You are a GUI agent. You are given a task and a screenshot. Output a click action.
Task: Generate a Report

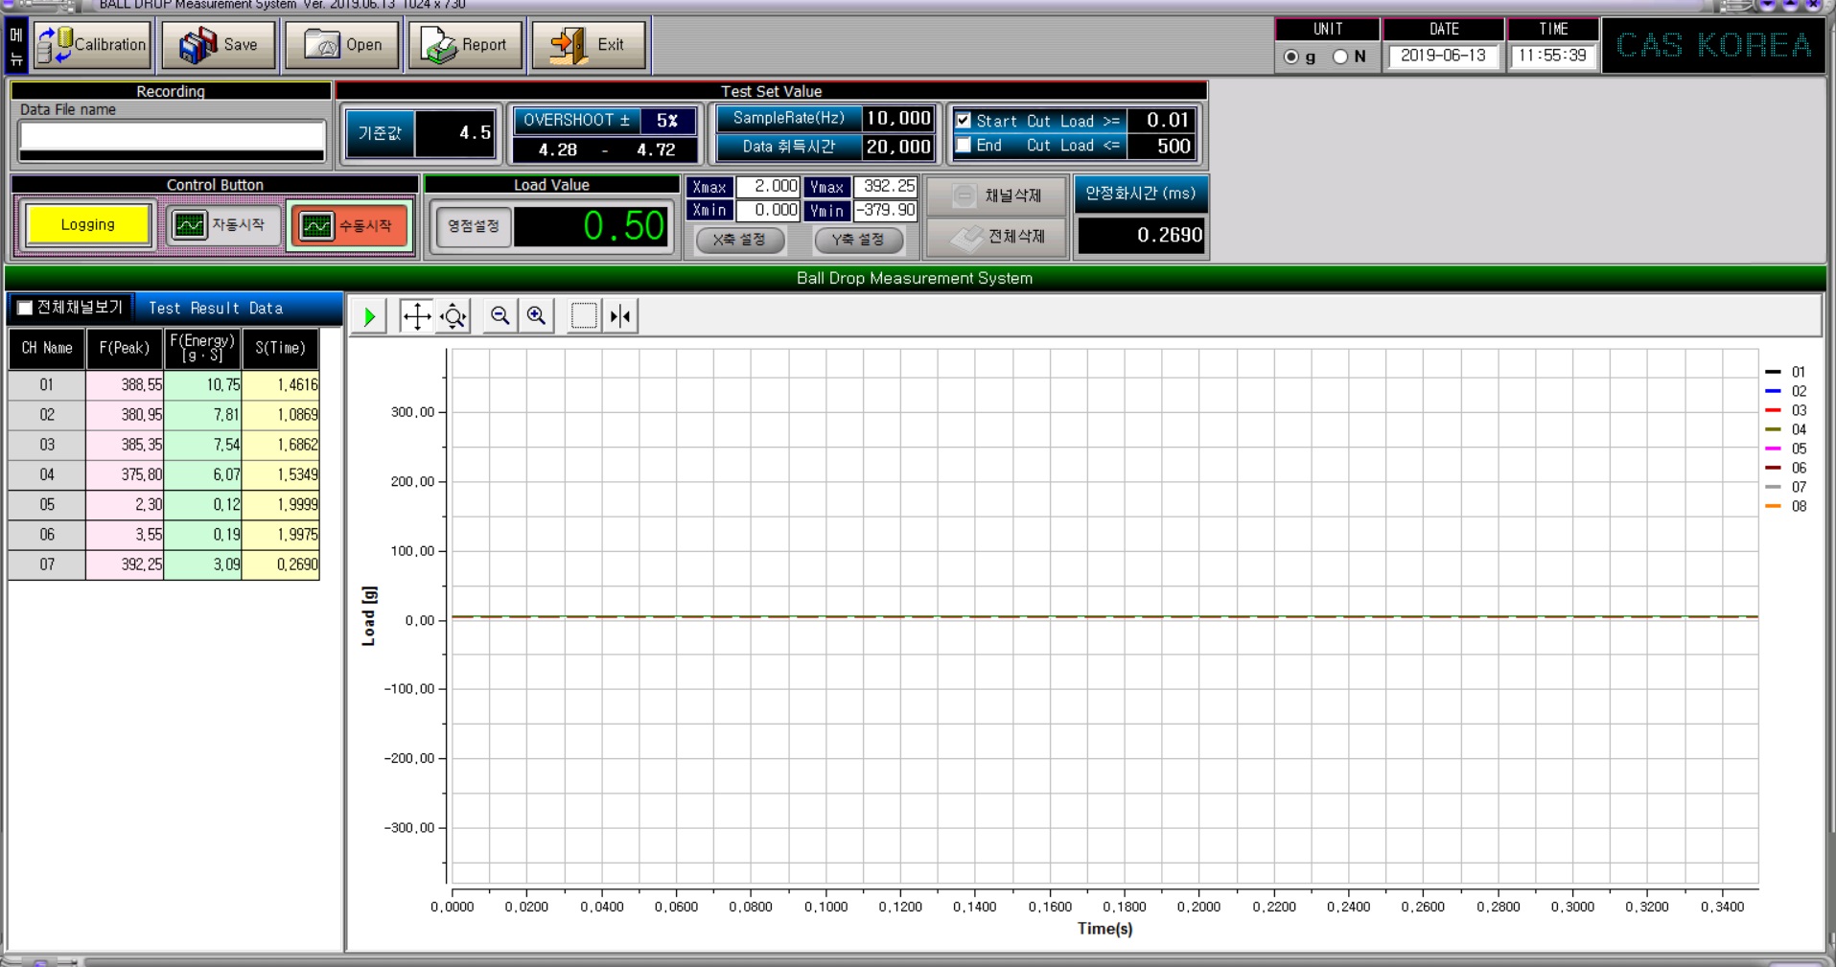click(x=465, y=45)
